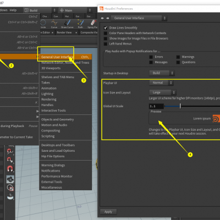
Task: Click the Apply button in preferences
Action: (108, 212)
